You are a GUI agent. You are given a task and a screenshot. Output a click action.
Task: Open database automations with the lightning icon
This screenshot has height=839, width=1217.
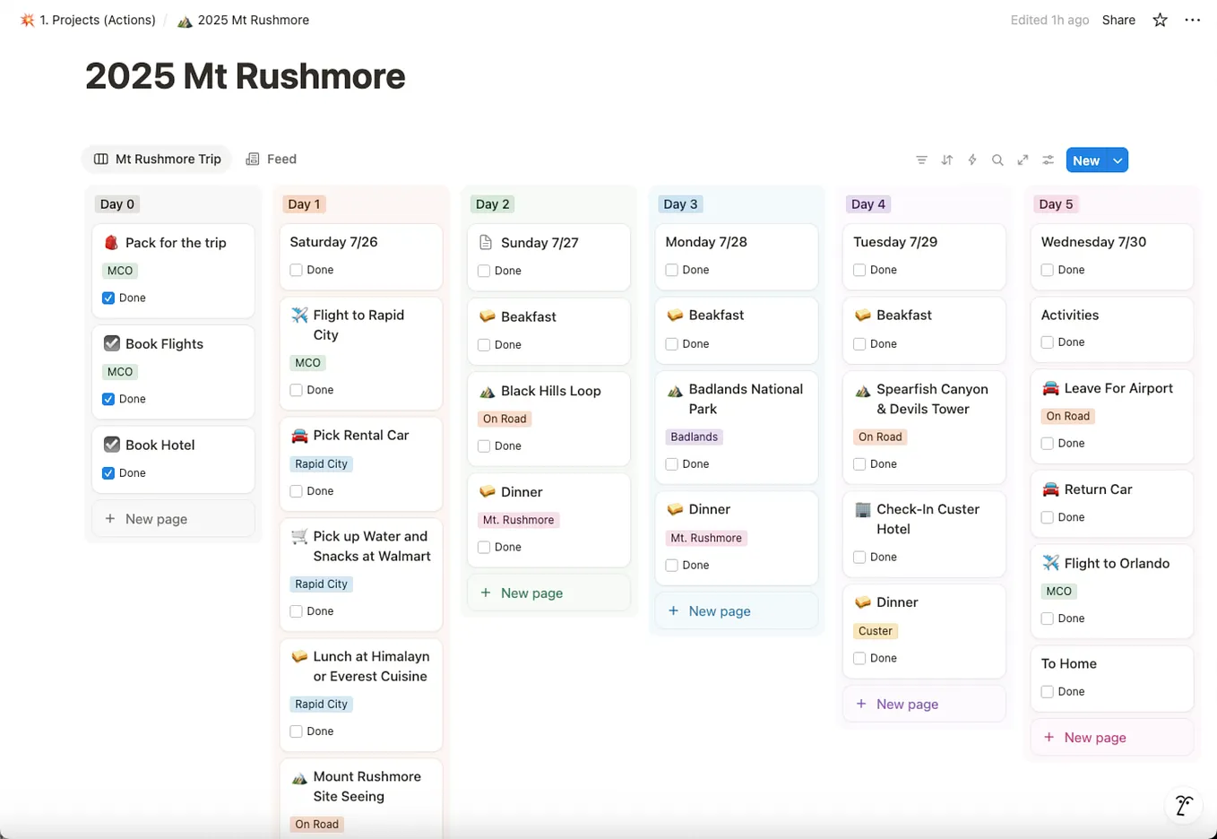coord(971,160)
